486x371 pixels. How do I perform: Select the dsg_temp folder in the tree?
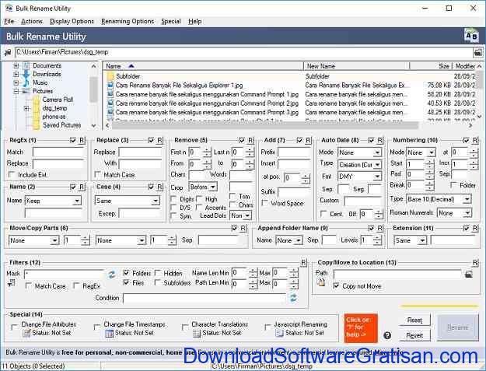pyautogui.click(x=54, y=108)
